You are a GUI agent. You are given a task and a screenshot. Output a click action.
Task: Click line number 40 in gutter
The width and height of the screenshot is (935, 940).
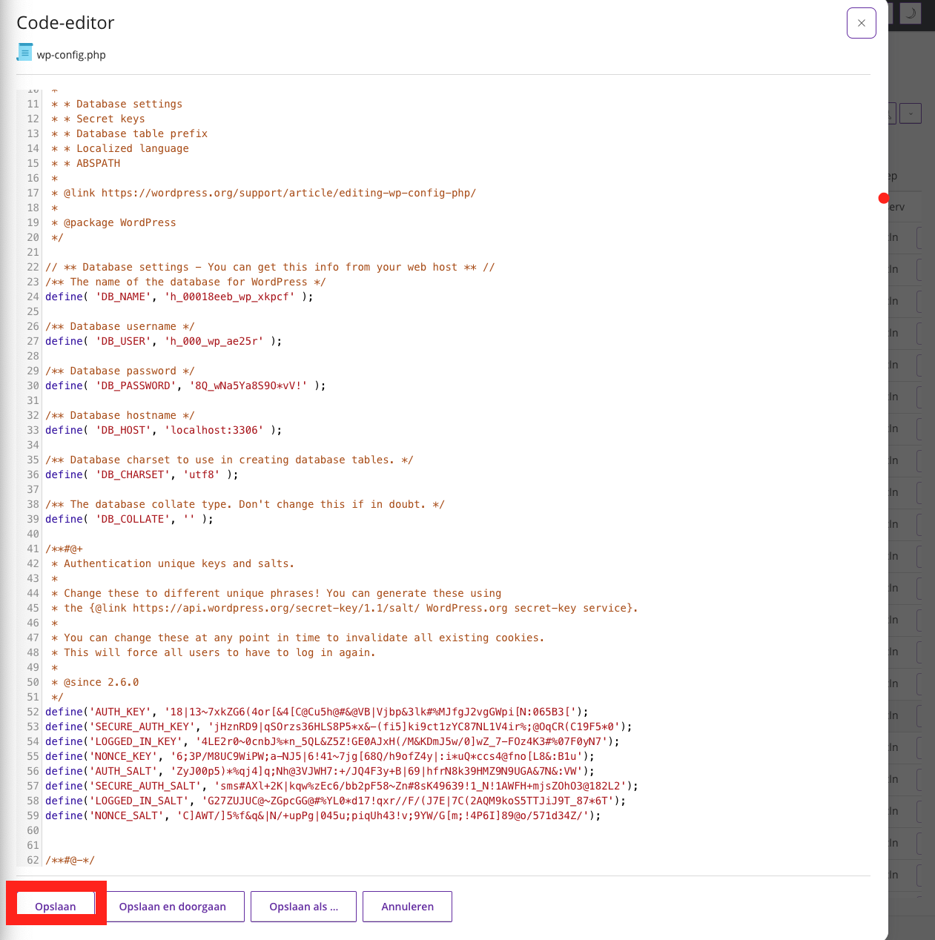(x=33, y=534)
